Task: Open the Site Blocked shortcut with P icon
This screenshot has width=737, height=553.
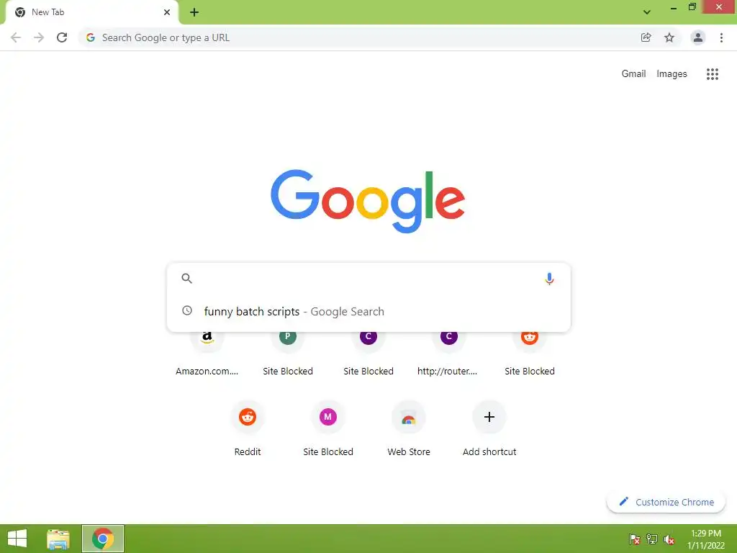Action: [x=288, y=353]
